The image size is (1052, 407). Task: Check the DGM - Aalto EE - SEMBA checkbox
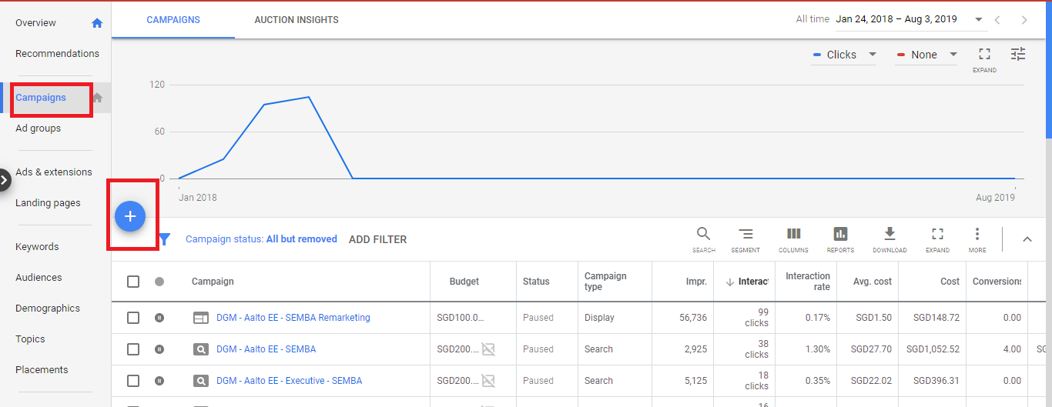133,349
